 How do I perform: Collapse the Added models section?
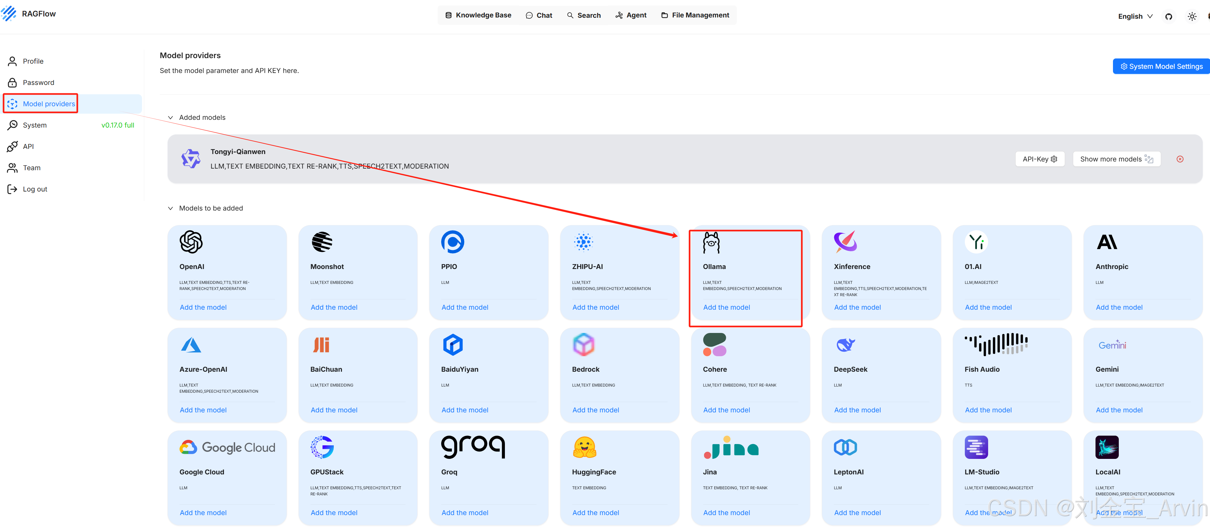coord(170,118)
